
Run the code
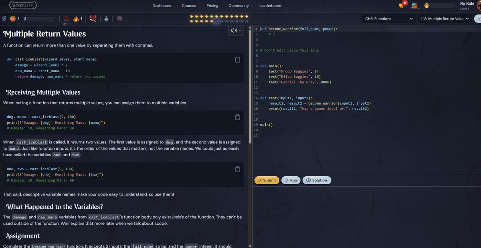(291, 180)
